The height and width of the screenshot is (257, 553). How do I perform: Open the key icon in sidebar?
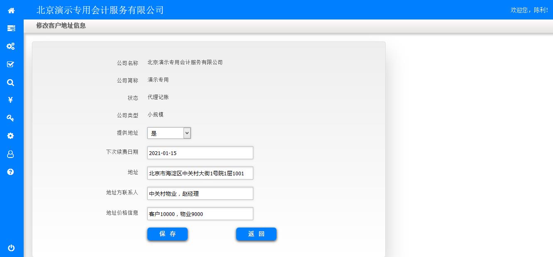[x=11, y=118]
